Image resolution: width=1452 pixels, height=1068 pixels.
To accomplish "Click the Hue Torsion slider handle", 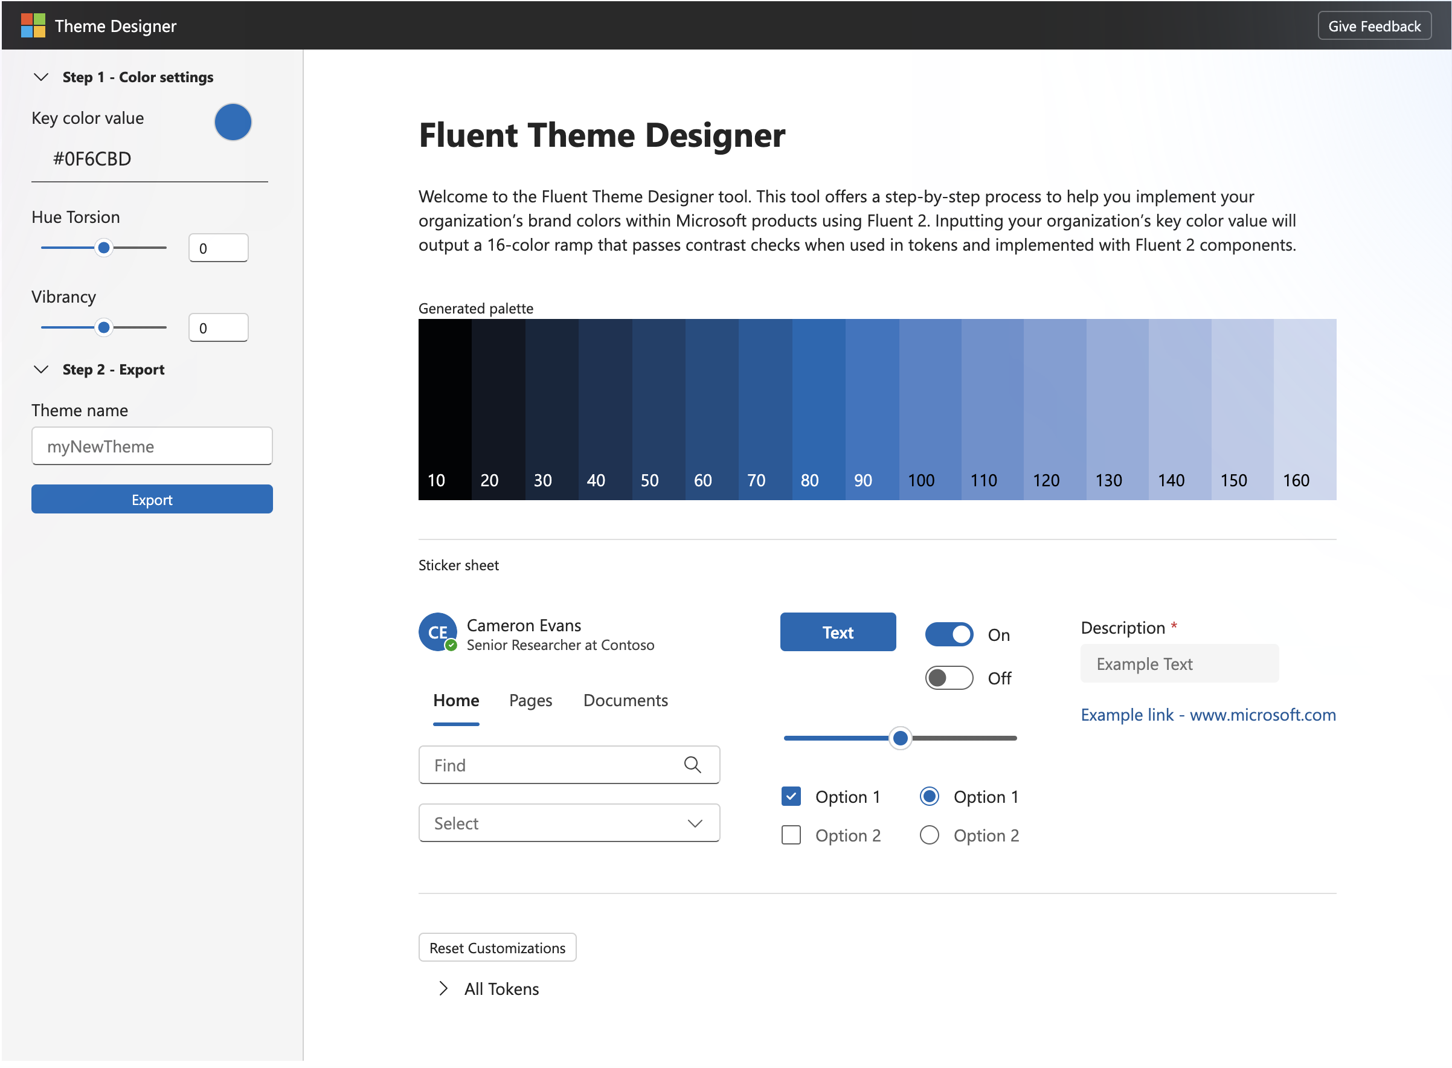I will pyautogui.click(x=103, y=248).
